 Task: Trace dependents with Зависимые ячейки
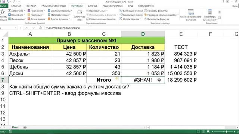click(x=131, y=15)
